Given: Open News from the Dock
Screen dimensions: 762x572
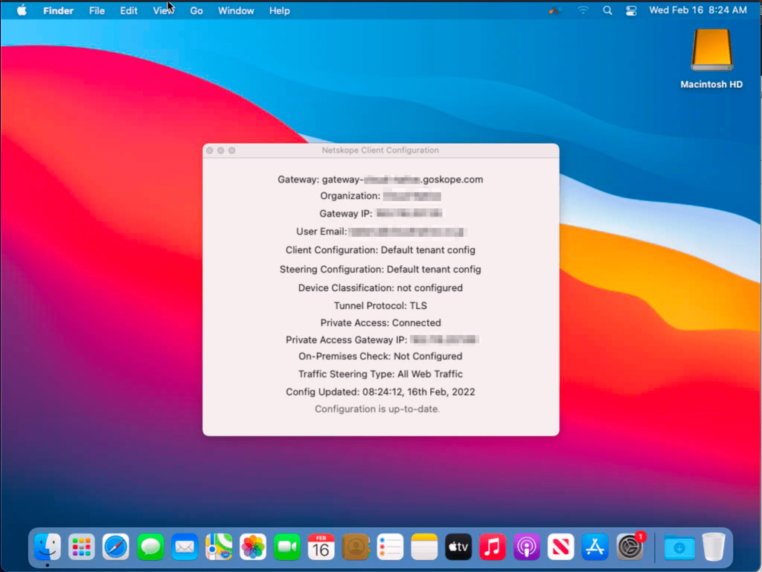Looking at the screenshot, I should 561,547.
